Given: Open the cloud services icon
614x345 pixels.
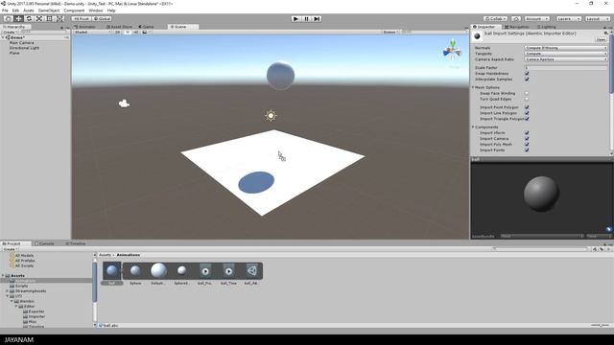Looking at the screenshot, I should coord(516,19).
